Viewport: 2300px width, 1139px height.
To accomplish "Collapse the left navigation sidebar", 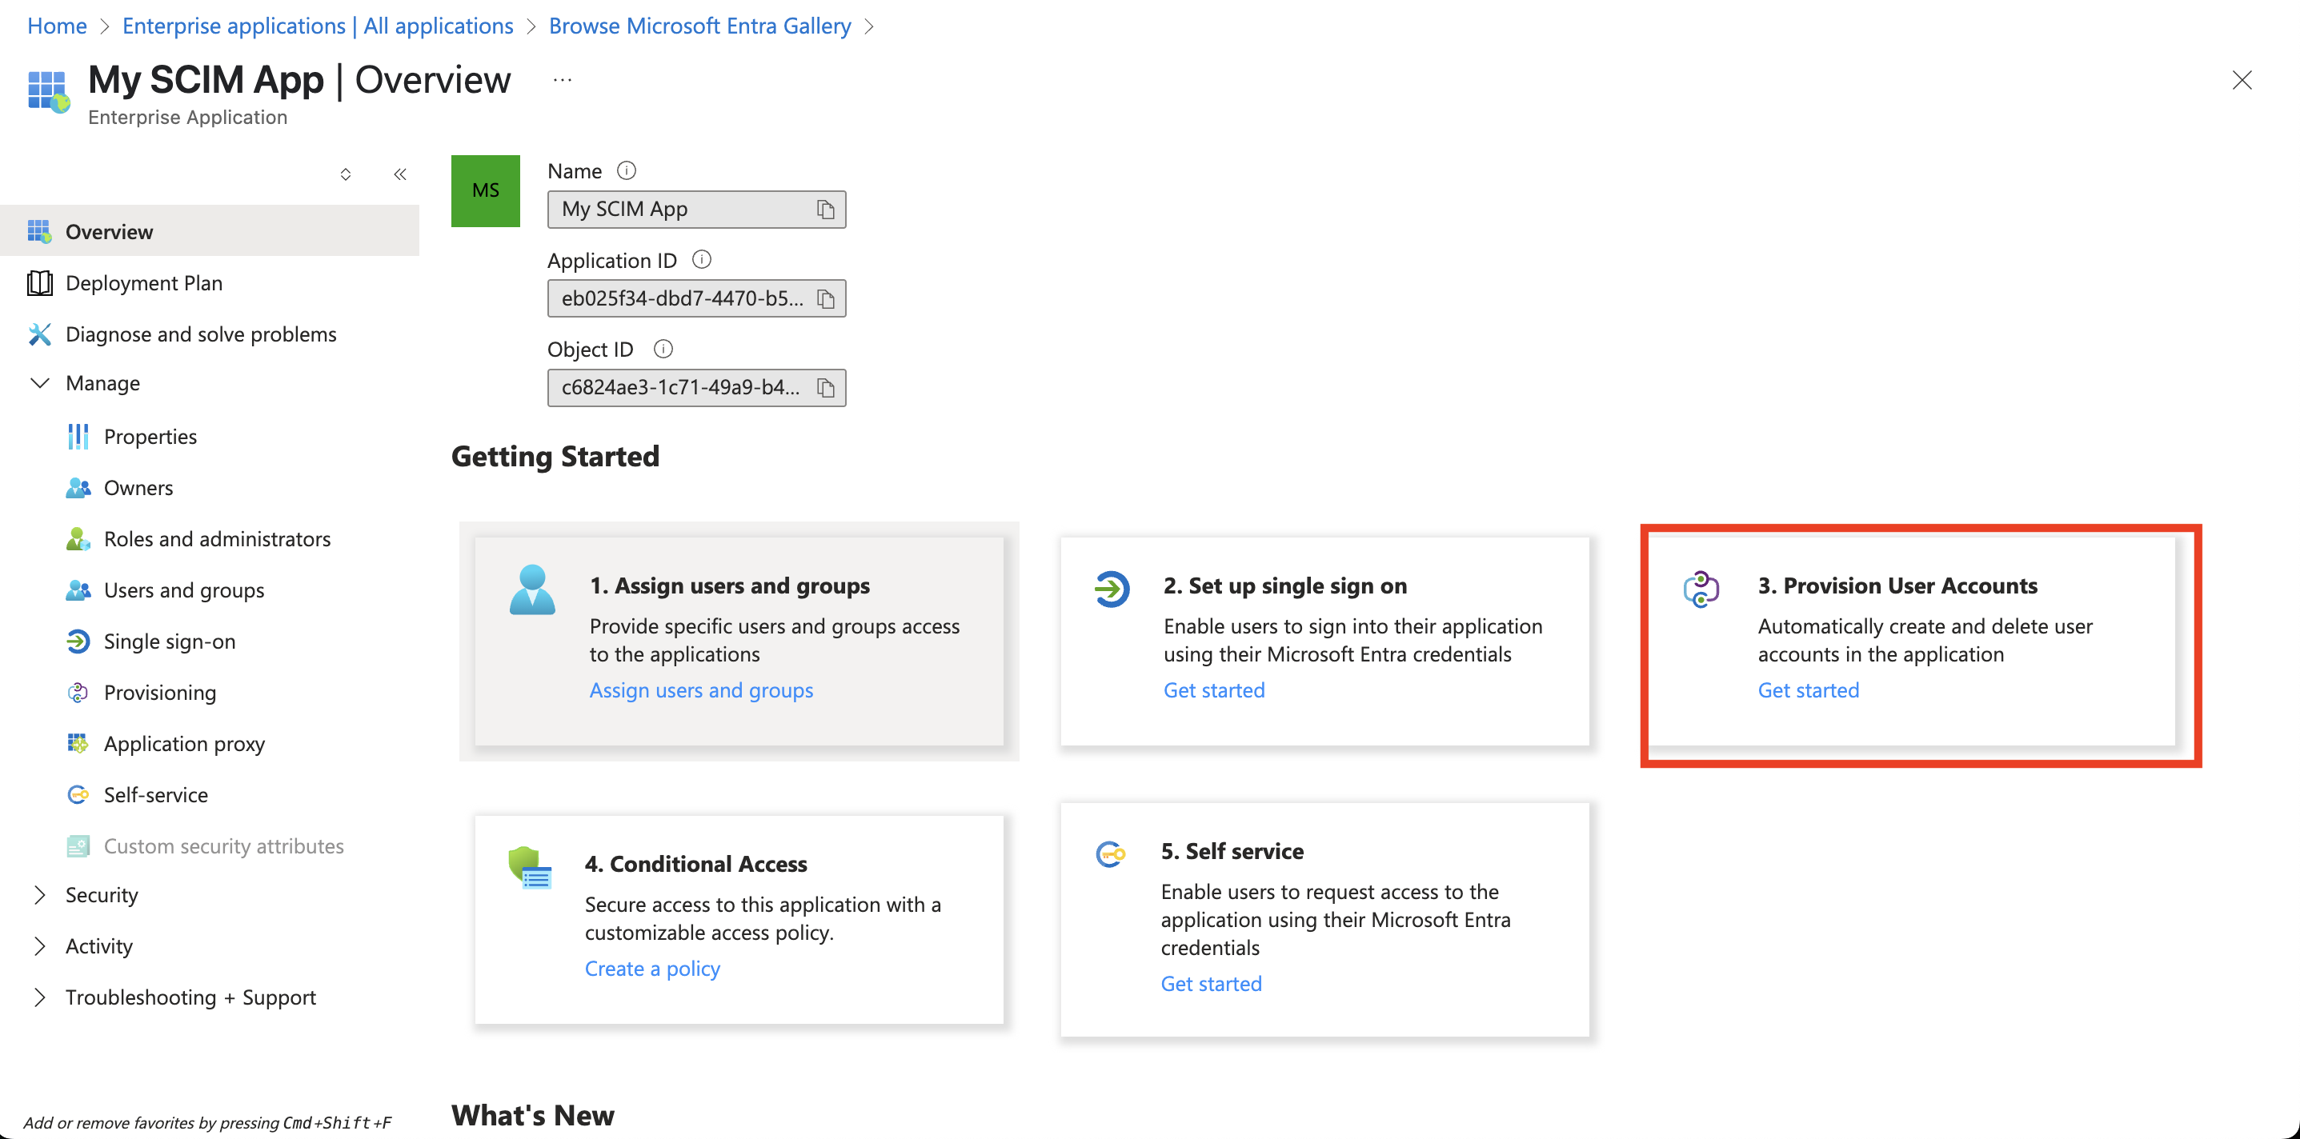I will 399,174.
